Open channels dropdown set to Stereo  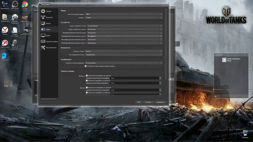[x=123, y=17]
